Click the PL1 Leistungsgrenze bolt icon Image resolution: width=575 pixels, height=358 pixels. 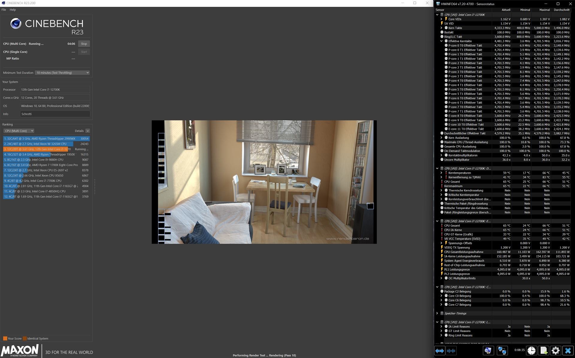click(442, 269)
